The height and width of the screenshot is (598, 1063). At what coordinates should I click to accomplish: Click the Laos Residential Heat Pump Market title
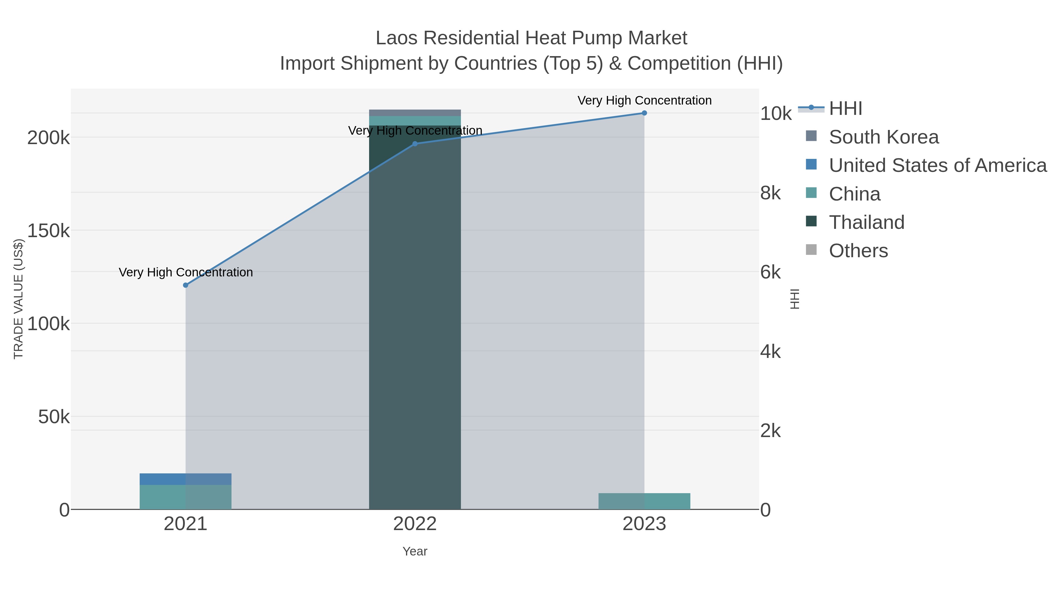pos(531,38)
